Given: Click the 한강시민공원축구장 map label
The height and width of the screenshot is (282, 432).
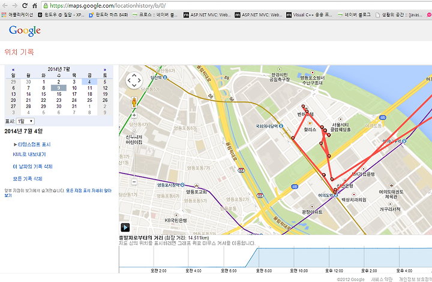Looking at the screenshot, I should (x=280, y=77).
